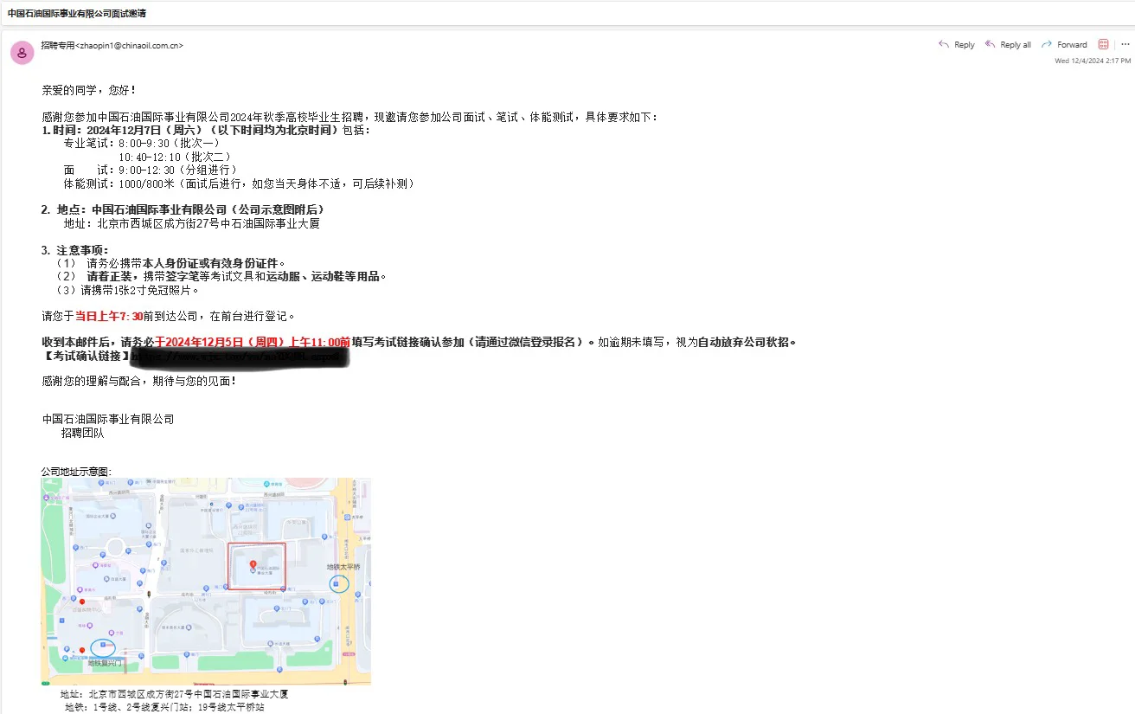Select note （3）请携带1张2寸免冠照片

(127, 291)
